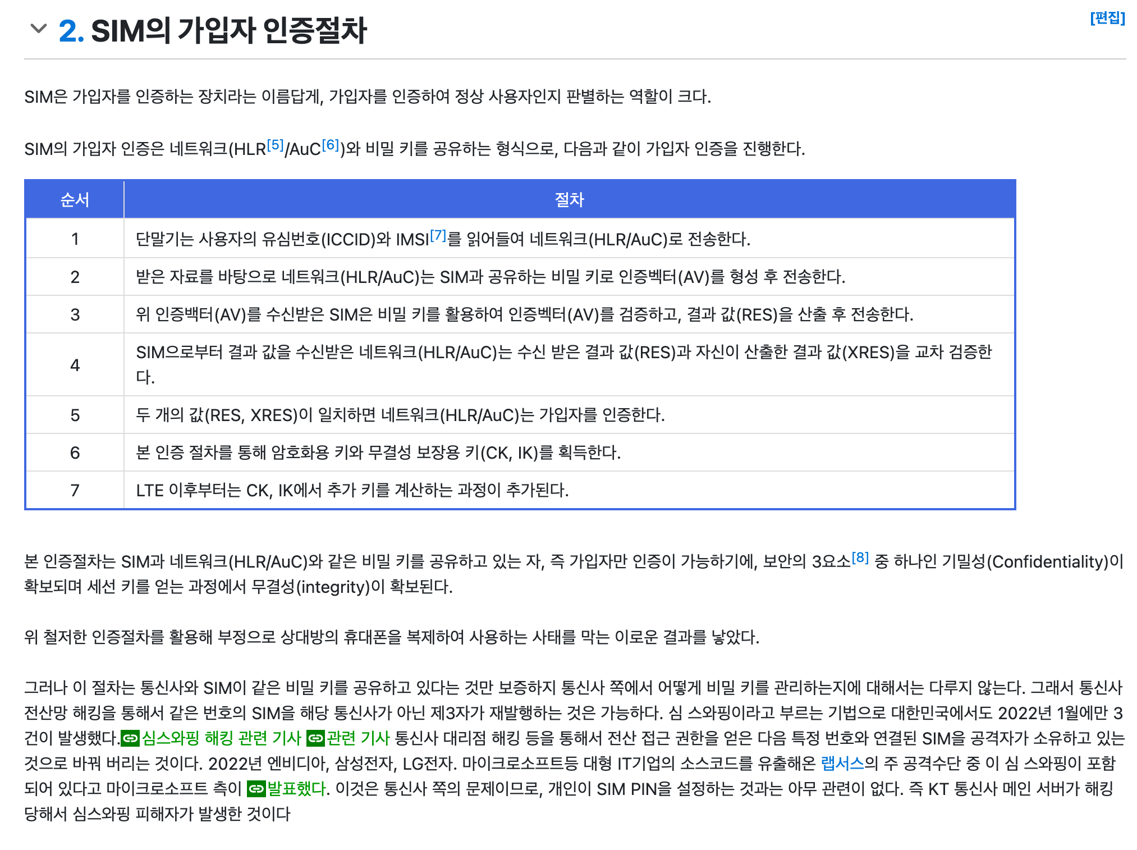The height and width of the screenshot is (850, 1137).
Task: Open footnote [6] after AuC
Action: (x=331, y=145)
